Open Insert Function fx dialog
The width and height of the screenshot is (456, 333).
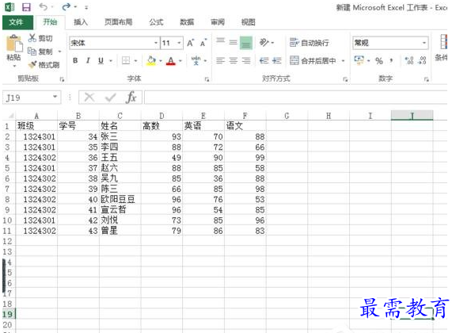131,98
